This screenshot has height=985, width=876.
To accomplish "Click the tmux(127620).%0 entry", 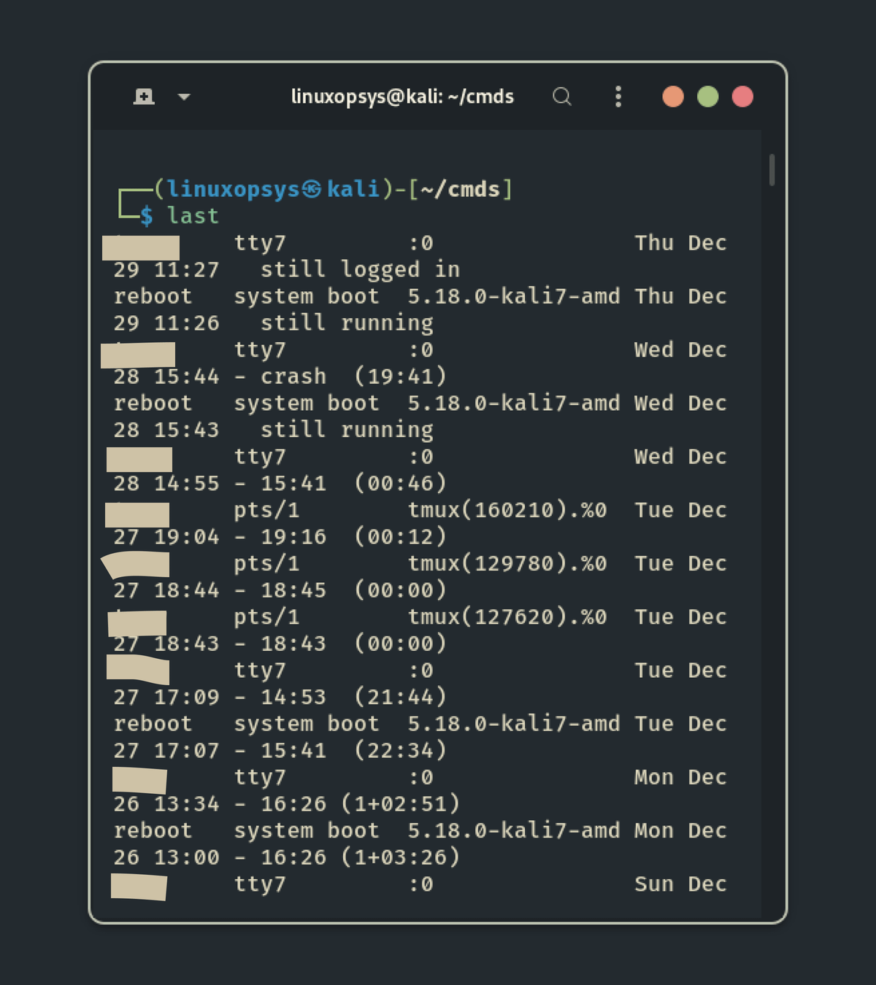I will [x=507, y=617].
